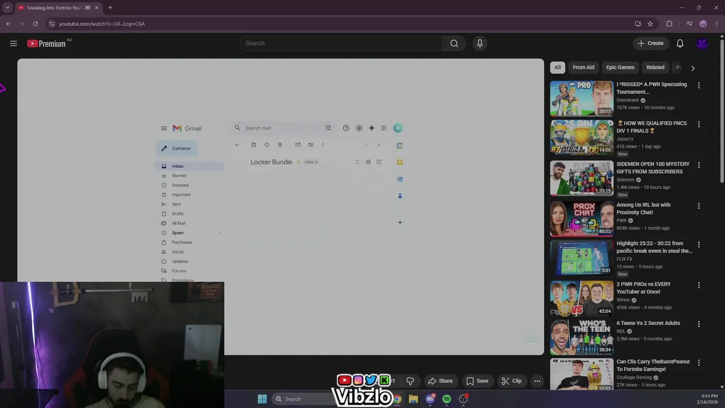This screenshot has height=408, width=725.
Task: Click the Windows taskbar Search box
Action: pyautogui.click(x=303, y=399)
